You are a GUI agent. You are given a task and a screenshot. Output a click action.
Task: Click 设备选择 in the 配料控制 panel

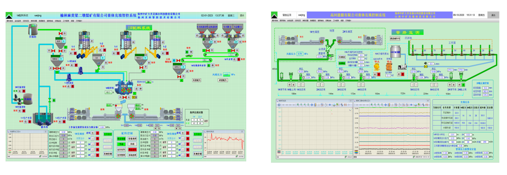[x=133, y=138]
